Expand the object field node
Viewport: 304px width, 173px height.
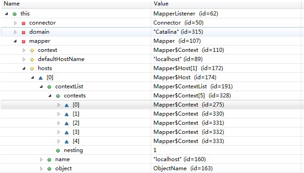point(41,168)
